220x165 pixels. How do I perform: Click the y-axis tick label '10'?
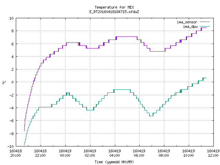[11, 18]
